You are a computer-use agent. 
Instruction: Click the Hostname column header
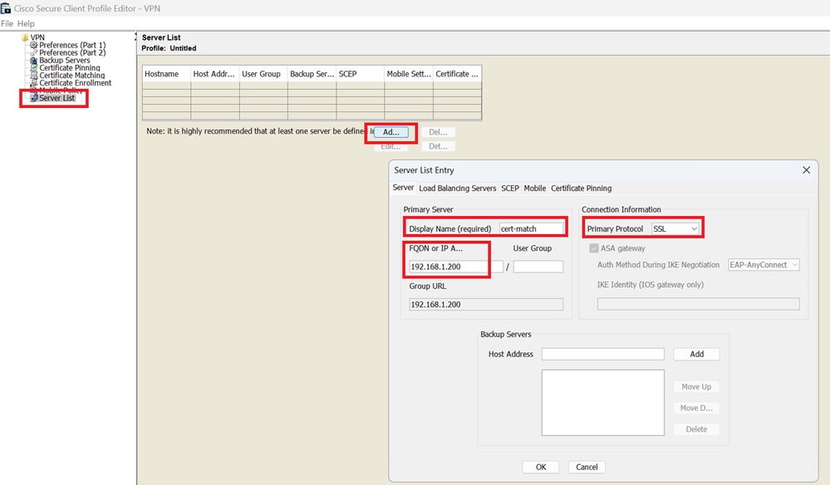[166, 74]
